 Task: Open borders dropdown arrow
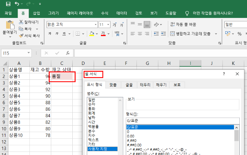click(83, 34)
